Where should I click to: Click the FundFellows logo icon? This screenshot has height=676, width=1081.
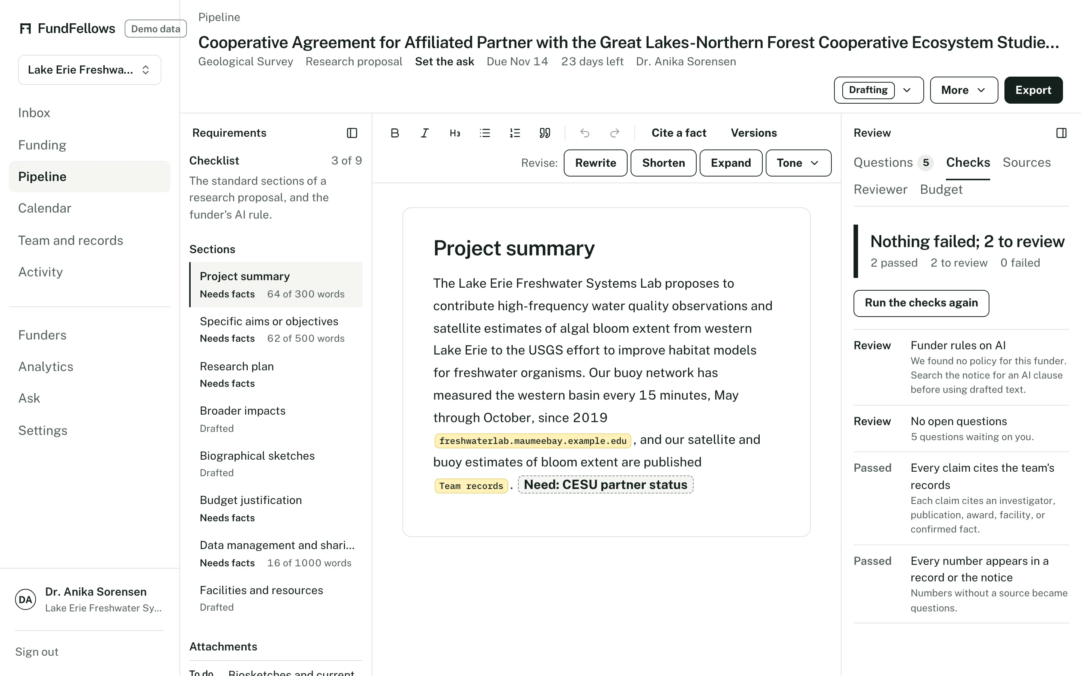[26, 29]
